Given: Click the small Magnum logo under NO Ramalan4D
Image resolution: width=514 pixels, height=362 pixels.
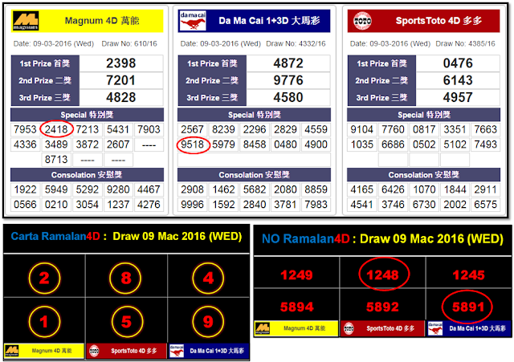Looking at the screenshot, I should pos(263,328).
